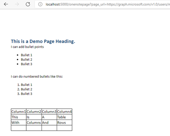This screenshot has height=136, width=170.
Task: Select the numbered item '3. Bullet 3'
Action: click(x=25, y=94)
